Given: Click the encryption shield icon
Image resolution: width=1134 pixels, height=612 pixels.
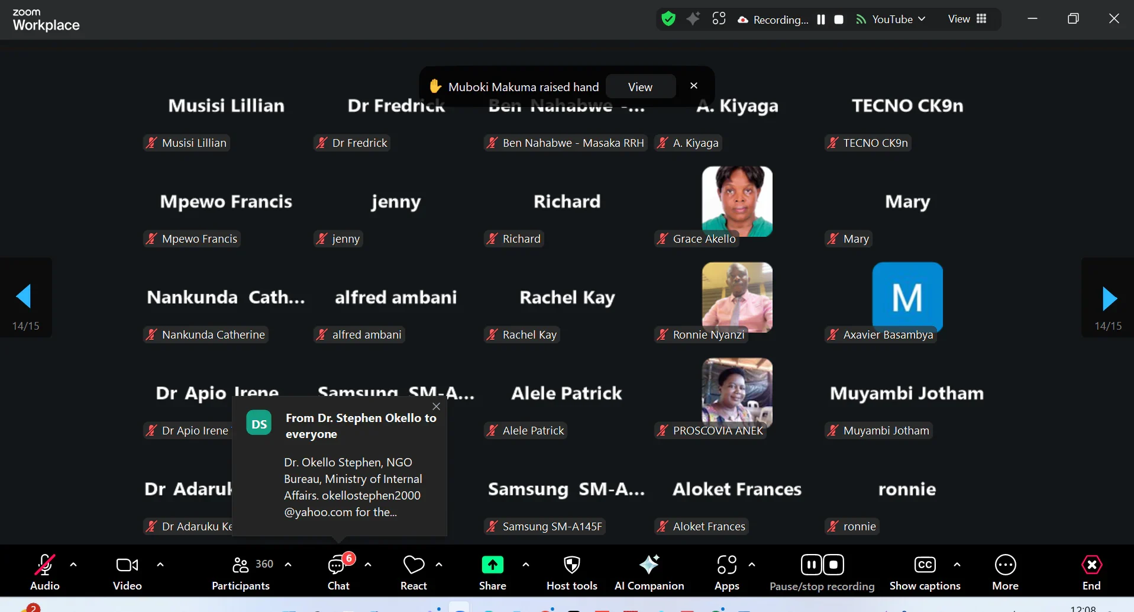Looking at the screenshot, I should (668, 20).
